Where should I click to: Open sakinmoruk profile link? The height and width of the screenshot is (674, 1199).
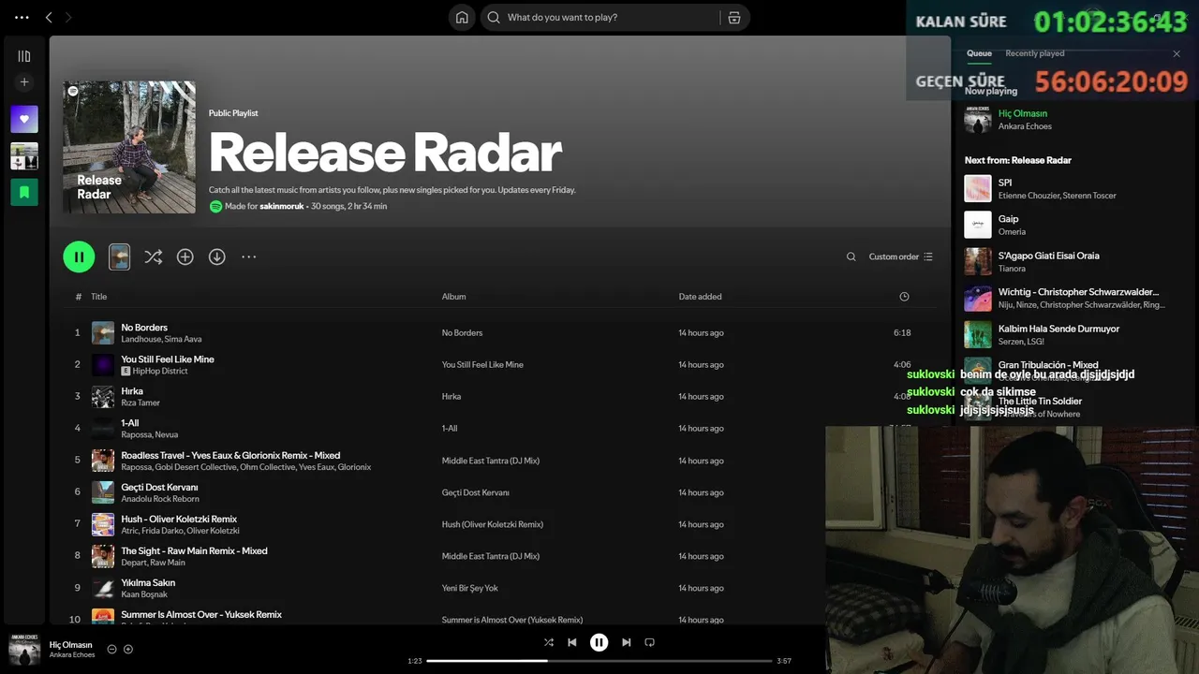coord(281,206)
